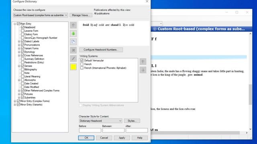The width and height of the screenshot is (257, 144).
Task: Open the partially hidden combo box in background window
Action: click(161, 24)
